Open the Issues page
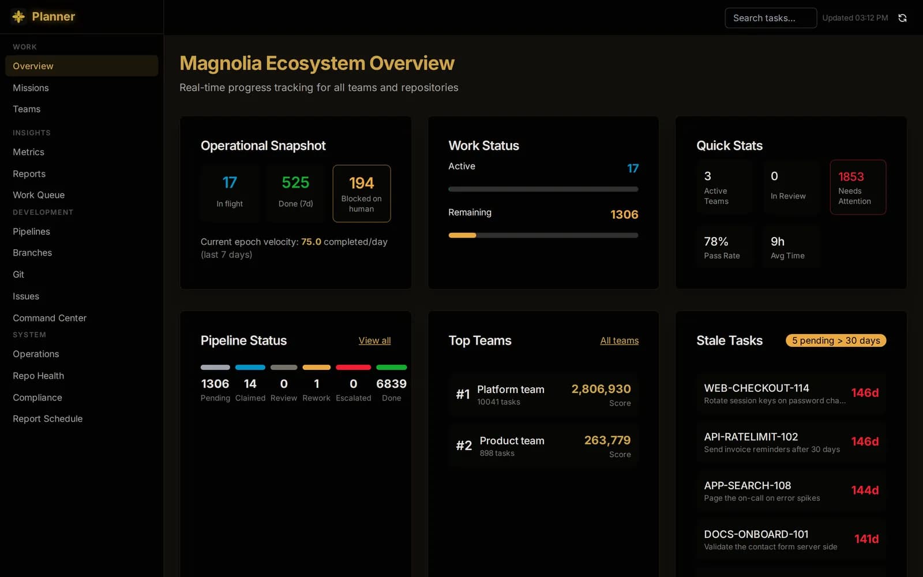923x577 pixels. pyautogui.click(x=81, y=296)
